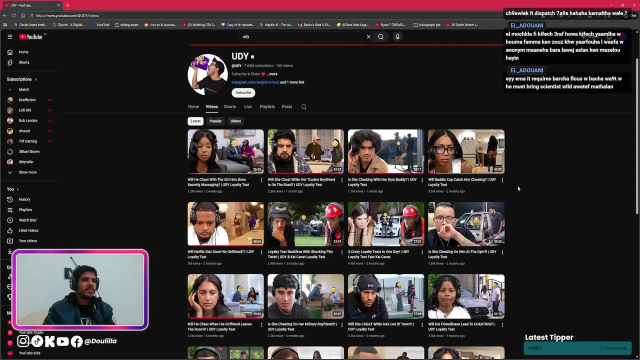Select the Latest sort chip
Screen dimensions: 640x360
pos(195,121)
